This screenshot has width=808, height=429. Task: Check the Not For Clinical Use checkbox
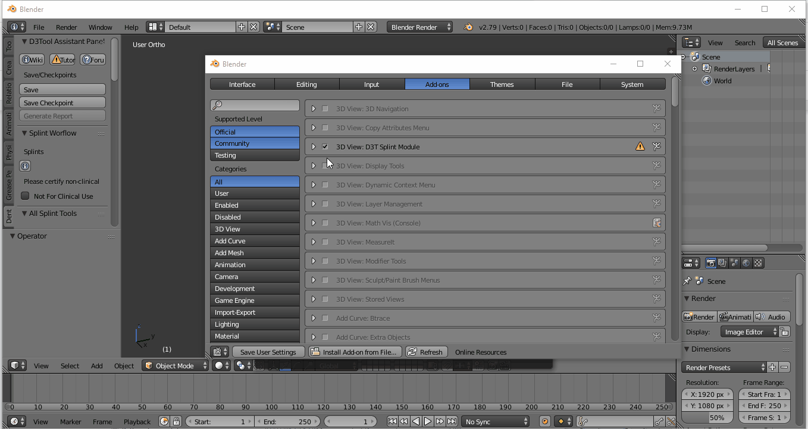pyautogui.click(x=25, y=196)
